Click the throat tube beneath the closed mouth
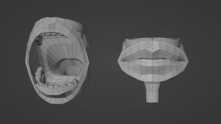221x124 pixels. (x=152, y=91)
